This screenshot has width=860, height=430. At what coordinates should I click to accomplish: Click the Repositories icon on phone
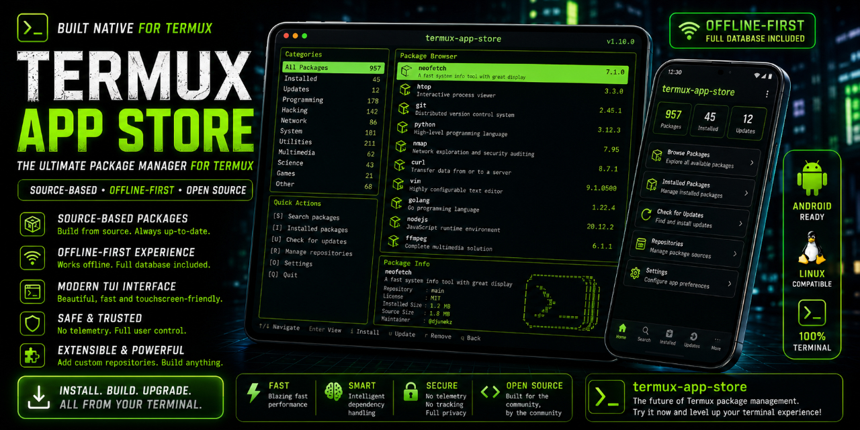coord(640,245)
